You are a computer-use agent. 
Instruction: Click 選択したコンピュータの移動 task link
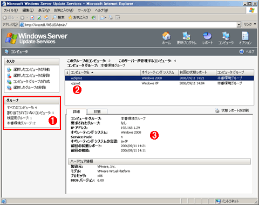point(32,69)
